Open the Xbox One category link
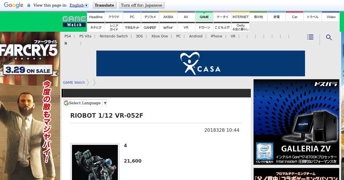The image size is (344, 180). (x=160, y=36)
